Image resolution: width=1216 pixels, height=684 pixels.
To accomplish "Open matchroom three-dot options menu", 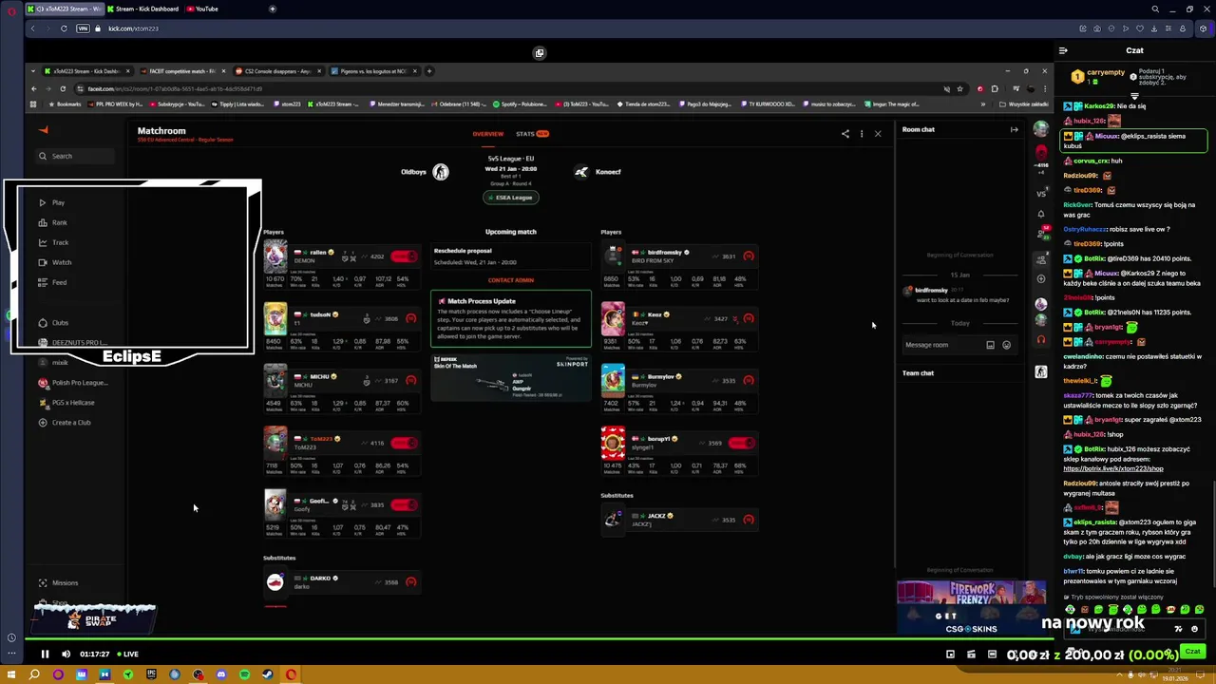I will [862, 134].
